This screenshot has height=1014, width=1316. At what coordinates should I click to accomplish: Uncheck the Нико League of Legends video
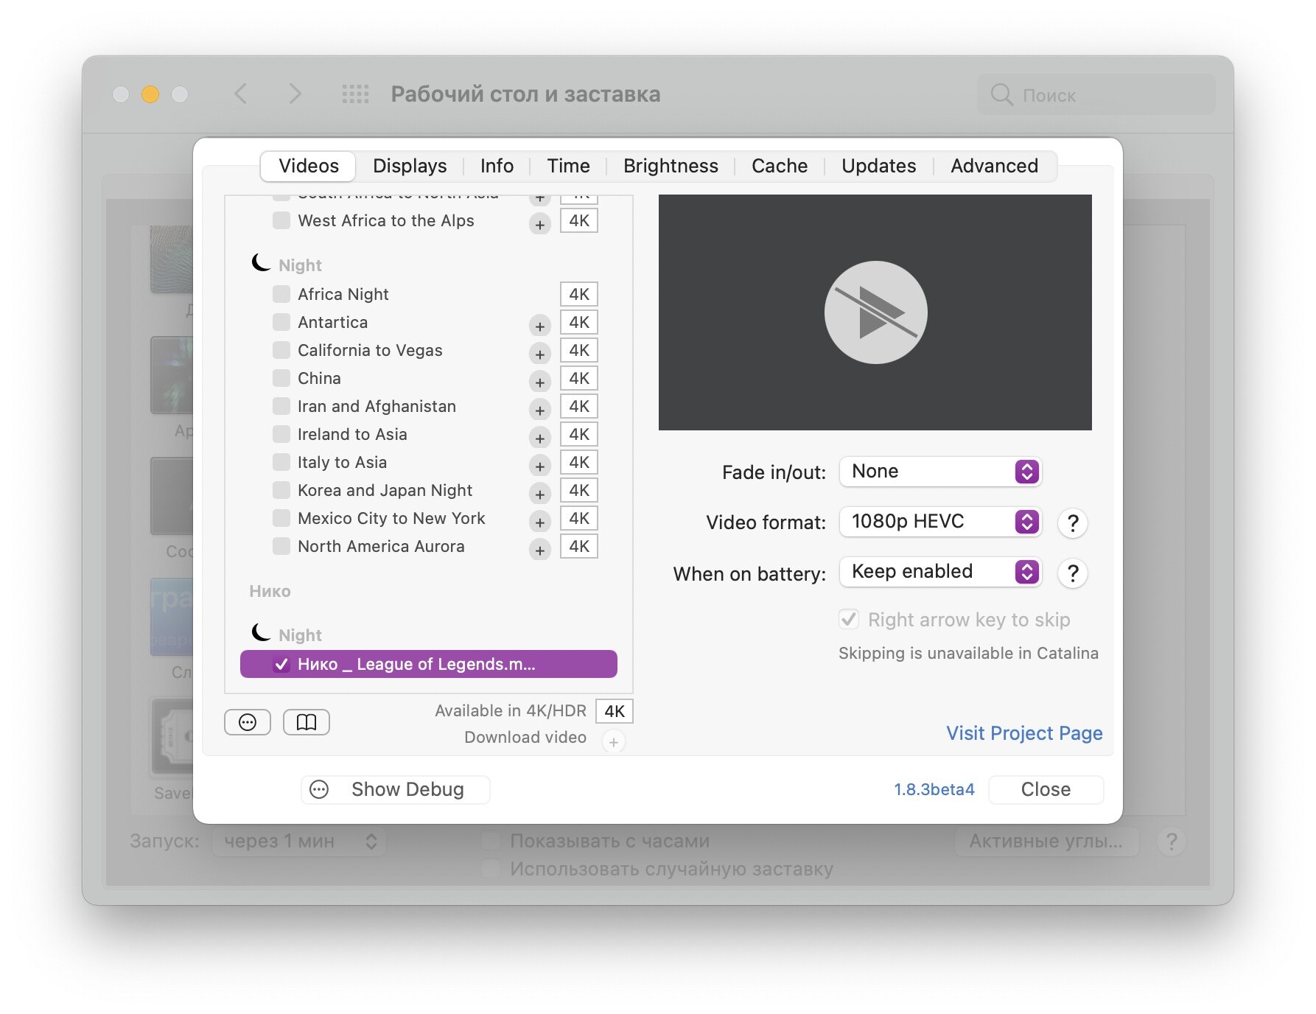coord(281,664)
